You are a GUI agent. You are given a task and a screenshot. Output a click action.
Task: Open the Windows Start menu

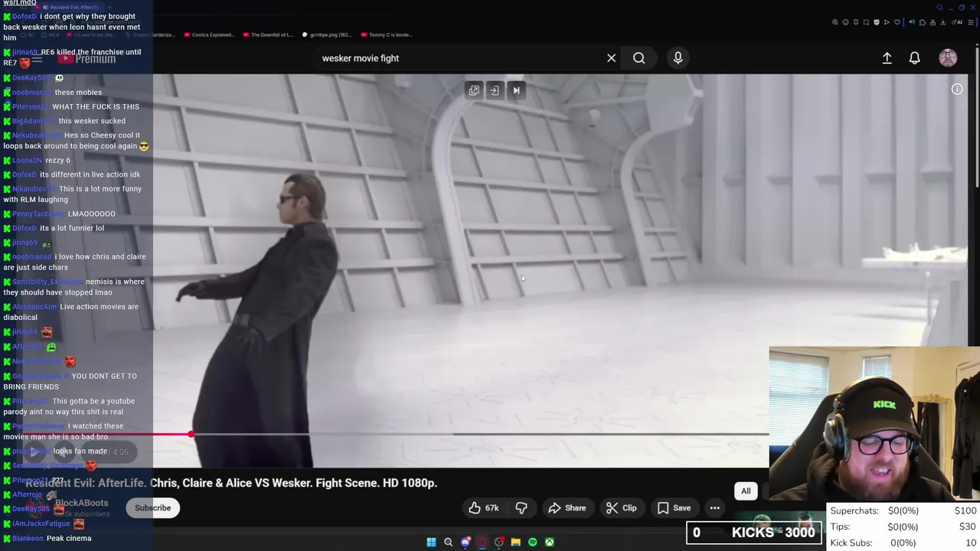point(431,543)
